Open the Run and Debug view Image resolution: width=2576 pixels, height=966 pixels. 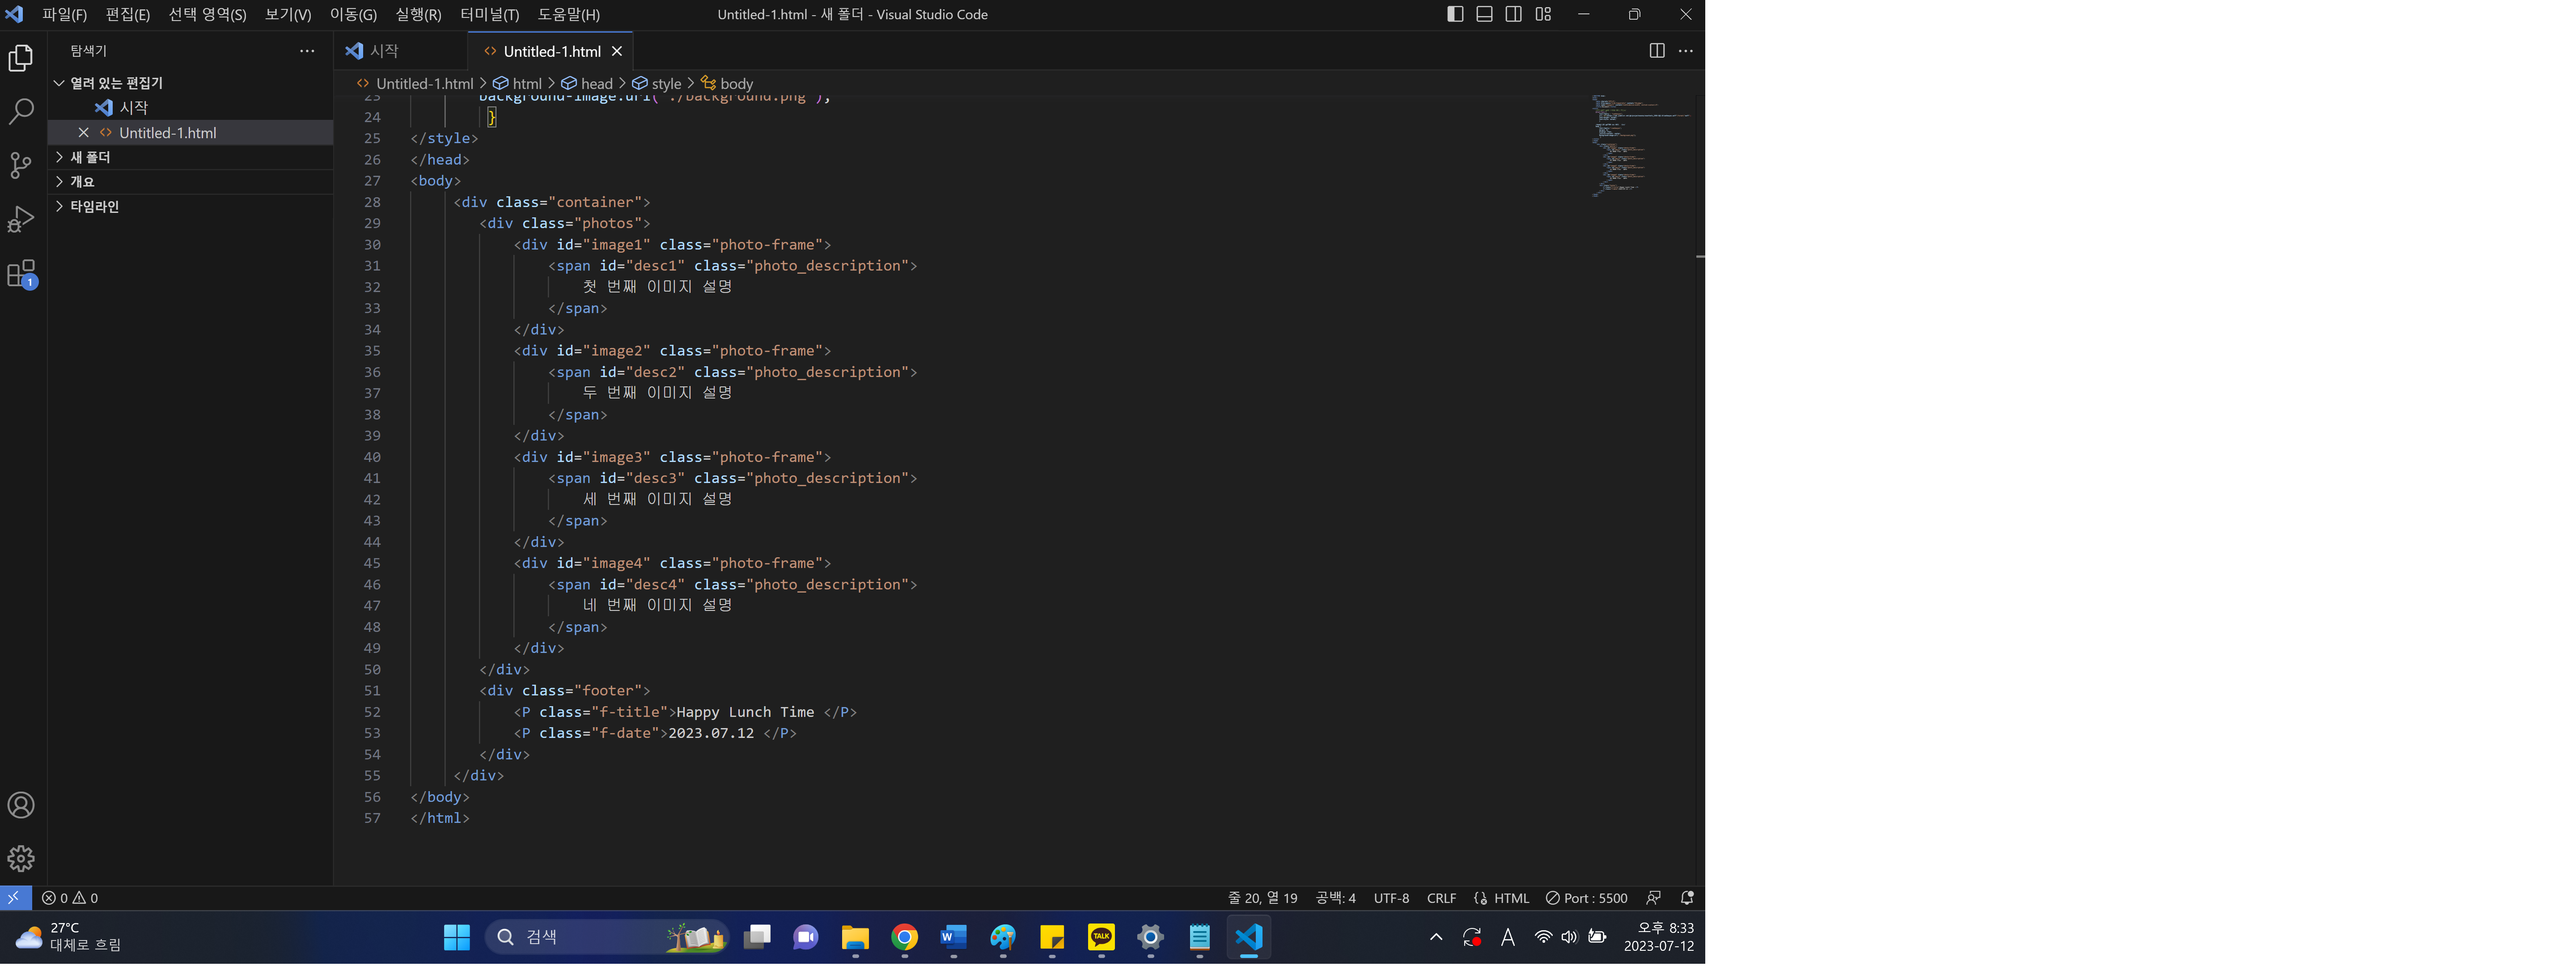[x=21, y=219]
